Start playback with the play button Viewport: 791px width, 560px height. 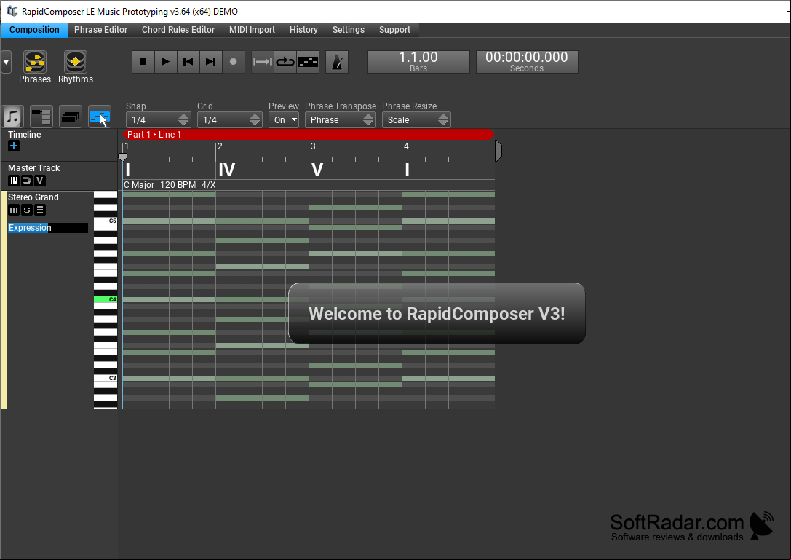(165, 62)
